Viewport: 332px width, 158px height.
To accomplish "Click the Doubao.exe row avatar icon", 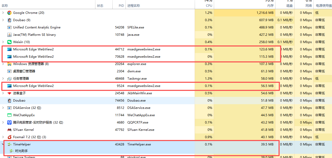I will click(9, 101).
